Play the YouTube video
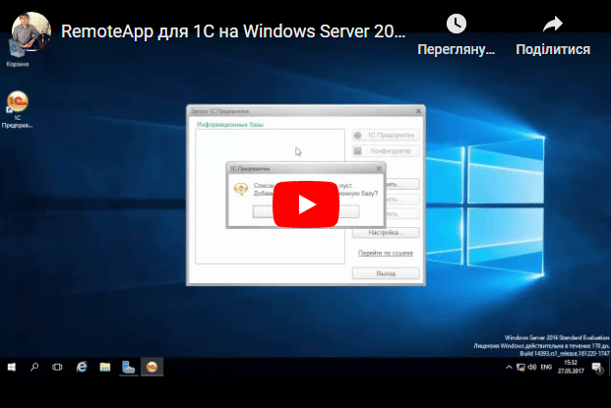 [x=305, y=204]
